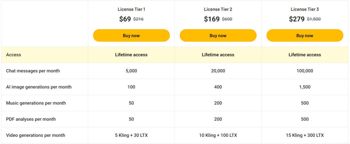Screen dimensions: 350x144
Task: Click the 15 Kling + 300 LTX cell
Action: (x=305, y=135)
